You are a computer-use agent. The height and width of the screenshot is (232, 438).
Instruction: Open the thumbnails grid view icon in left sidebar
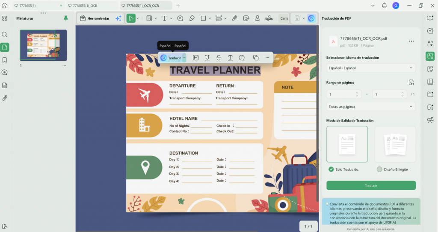coord(4,18)
